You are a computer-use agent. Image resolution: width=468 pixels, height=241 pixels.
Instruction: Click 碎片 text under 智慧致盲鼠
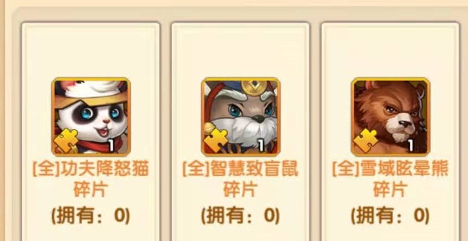(x=241, y=189)
